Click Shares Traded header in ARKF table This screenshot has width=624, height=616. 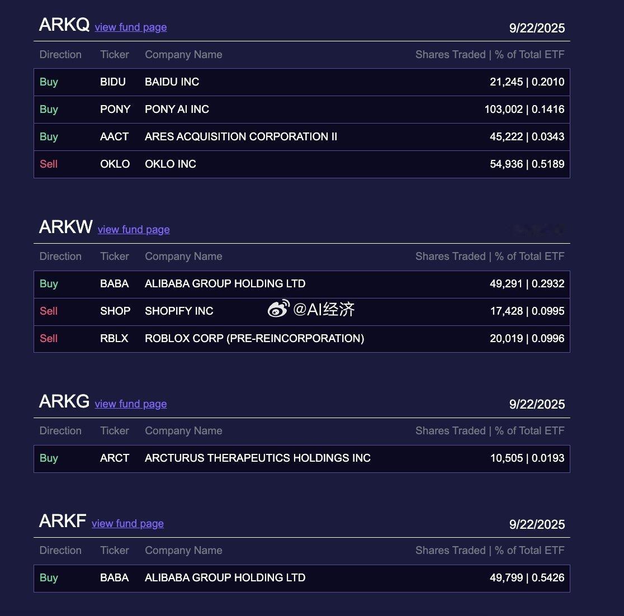click(451, 551)
